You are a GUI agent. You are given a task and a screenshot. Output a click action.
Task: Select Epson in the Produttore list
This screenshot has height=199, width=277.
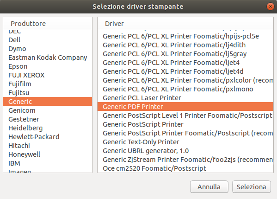[x=48, y=66]
